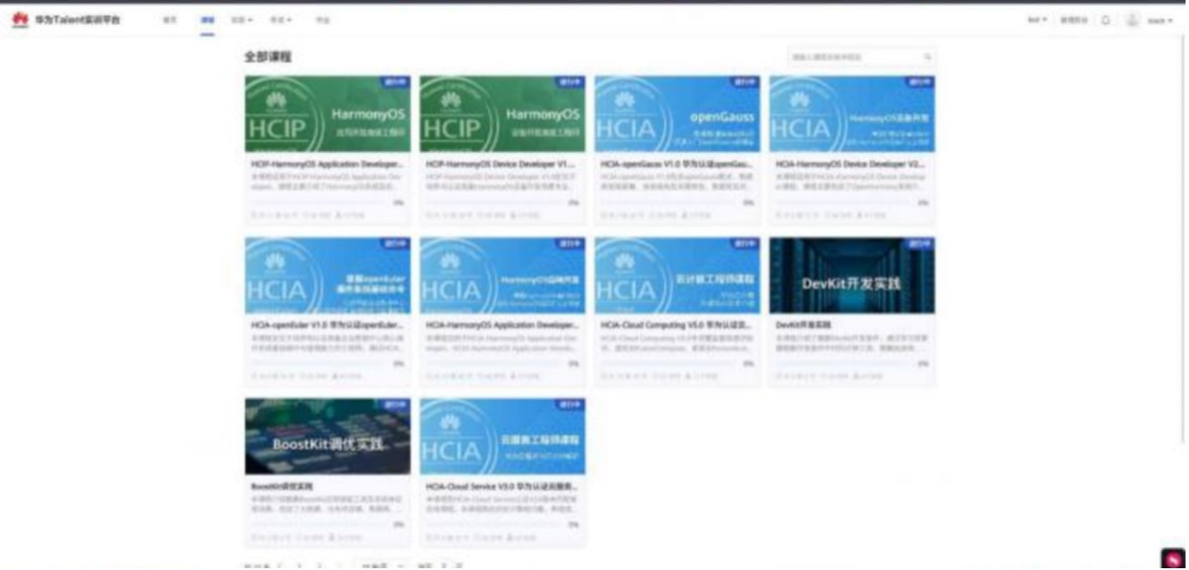Viewport: 1189px width, 570px height.
Task: Open the role dropdown left of the bell
Action: coord(1037,20)
